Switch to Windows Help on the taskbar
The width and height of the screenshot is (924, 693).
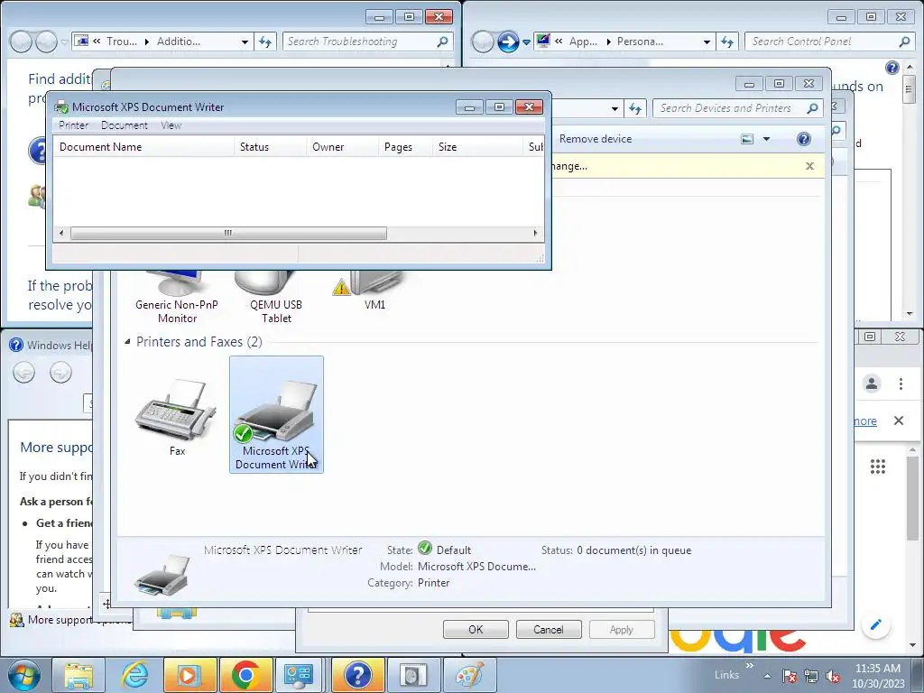(x=357, y=675)
